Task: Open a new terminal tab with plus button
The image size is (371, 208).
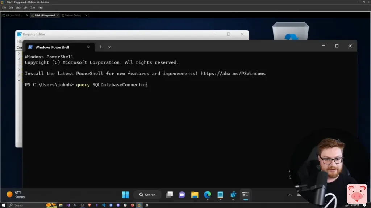Action: 101,47
